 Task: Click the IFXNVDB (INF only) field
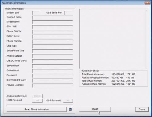52,81
